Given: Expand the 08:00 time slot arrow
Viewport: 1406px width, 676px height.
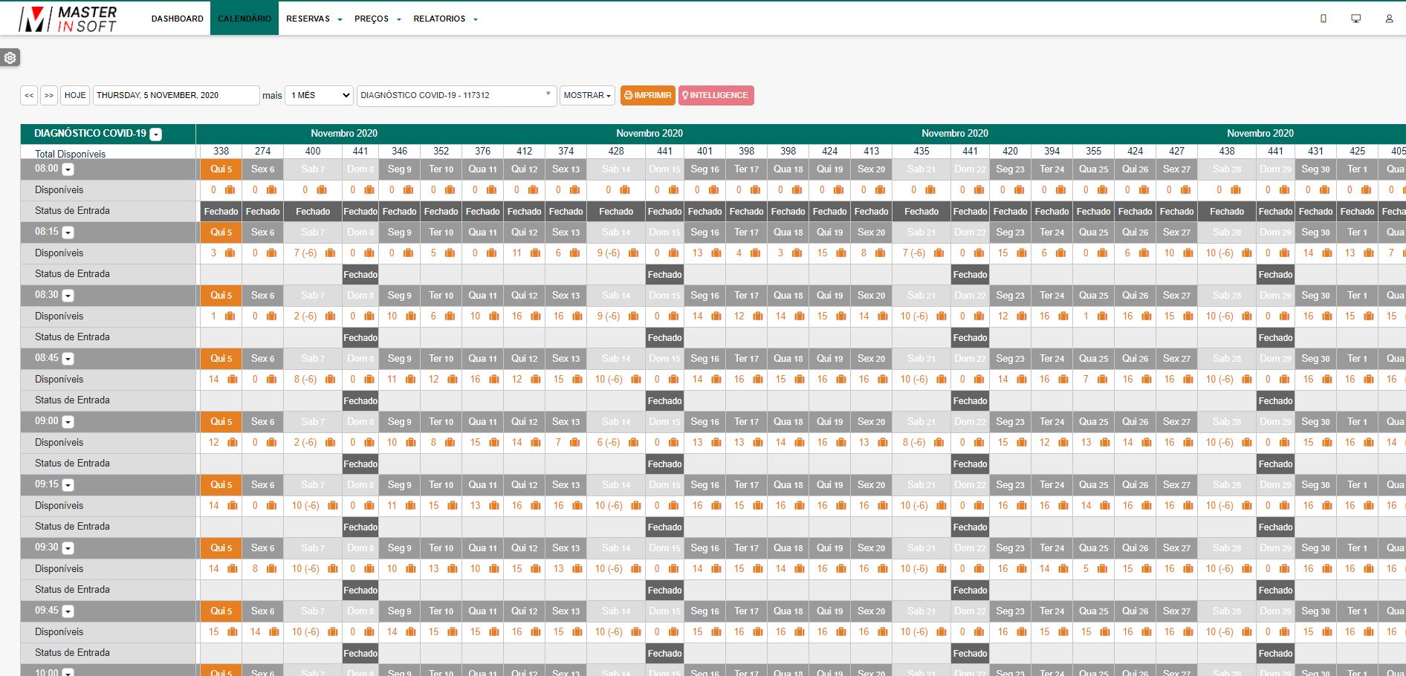Looking at the screenshot, I should tap(68, 169).
